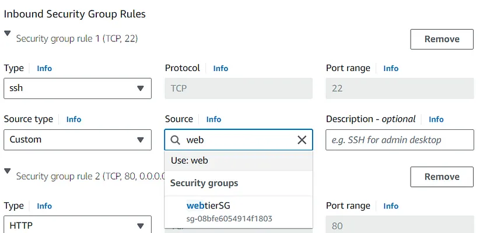Open Info link next to rule 1 Port range

391,68
